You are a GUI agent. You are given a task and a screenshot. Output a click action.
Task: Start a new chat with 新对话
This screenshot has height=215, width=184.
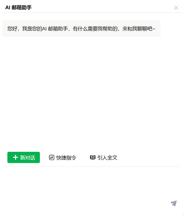pyautogui.click(x=23, y=157)
